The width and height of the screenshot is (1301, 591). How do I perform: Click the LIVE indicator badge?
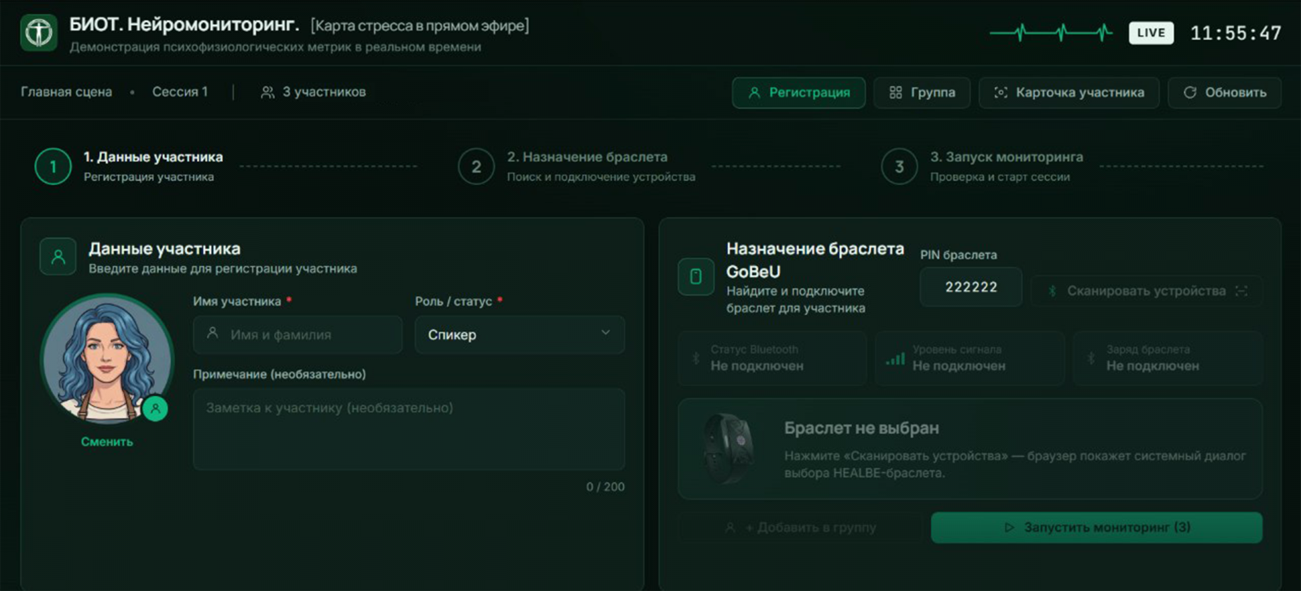pyautogui.click(x=1151, y=32)
